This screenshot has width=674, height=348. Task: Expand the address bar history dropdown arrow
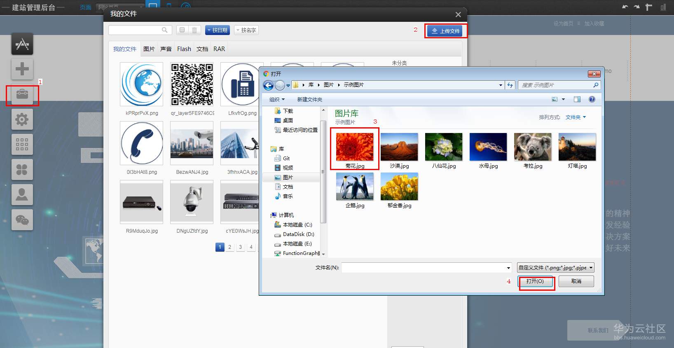501,85
